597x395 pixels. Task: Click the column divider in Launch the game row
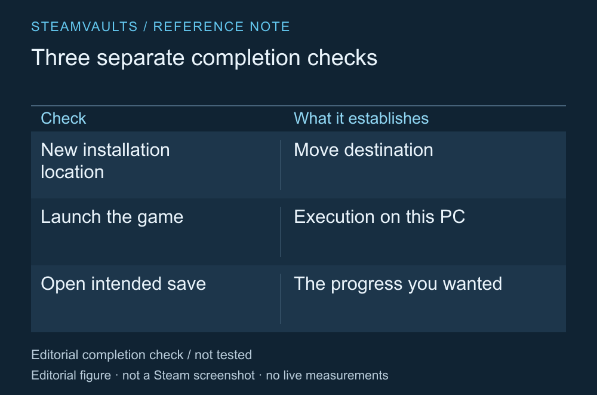(x=281, y=232)
